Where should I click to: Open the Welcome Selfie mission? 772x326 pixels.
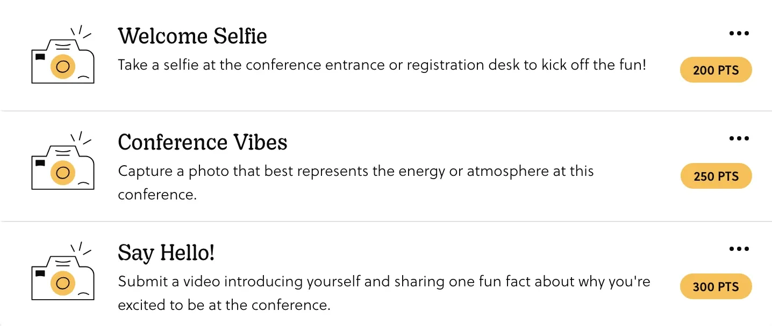coord(192,36)
